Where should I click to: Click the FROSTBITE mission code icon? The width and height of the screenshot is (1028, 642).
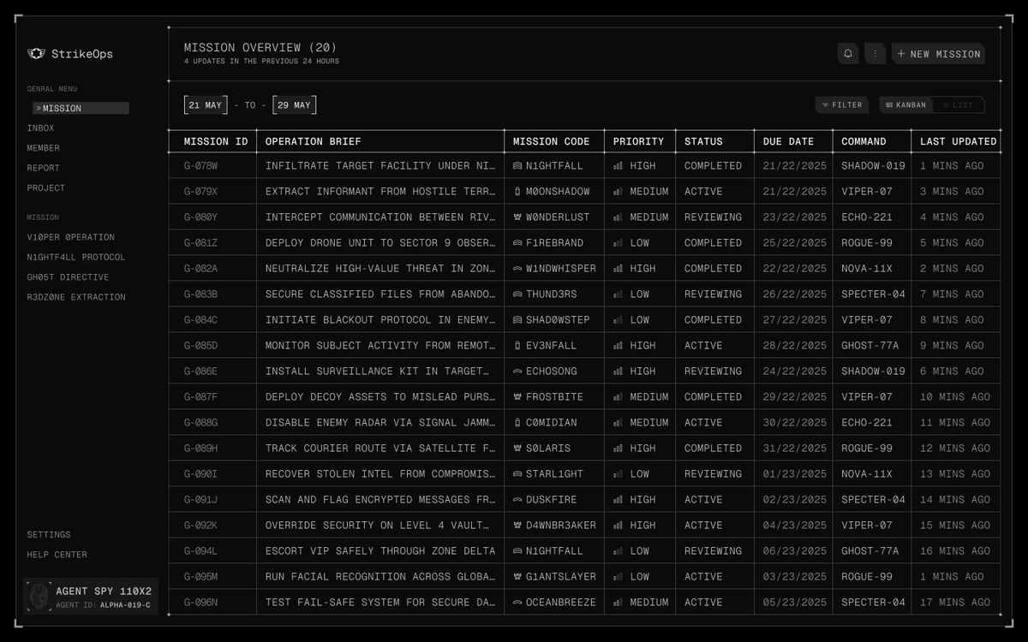pos(517,397)
